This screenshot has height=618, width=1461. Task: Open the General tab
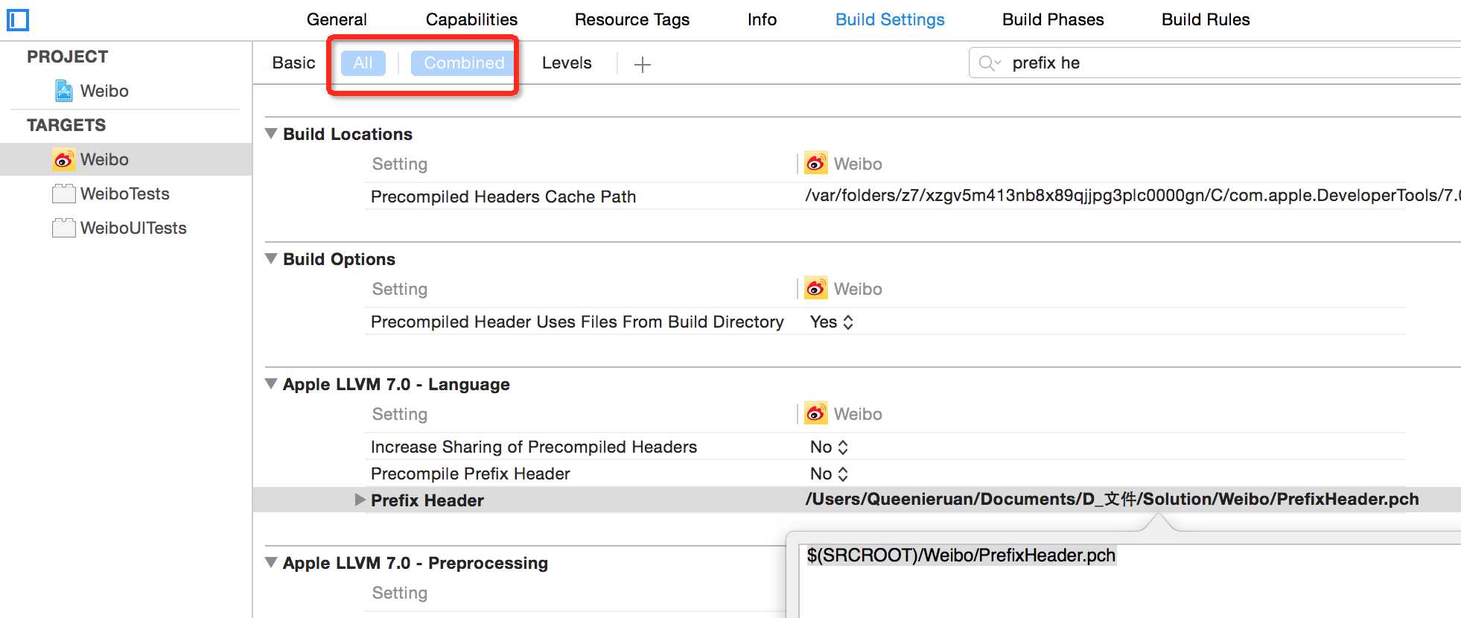click(x=337, y=20)
